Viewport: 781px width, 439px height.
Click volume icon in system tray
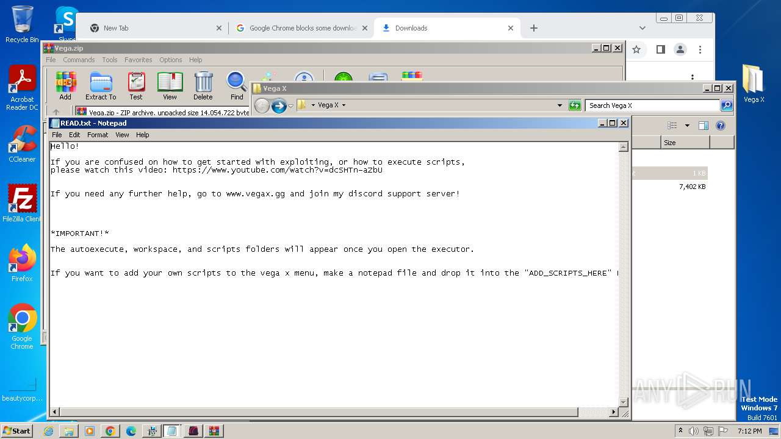694,431
